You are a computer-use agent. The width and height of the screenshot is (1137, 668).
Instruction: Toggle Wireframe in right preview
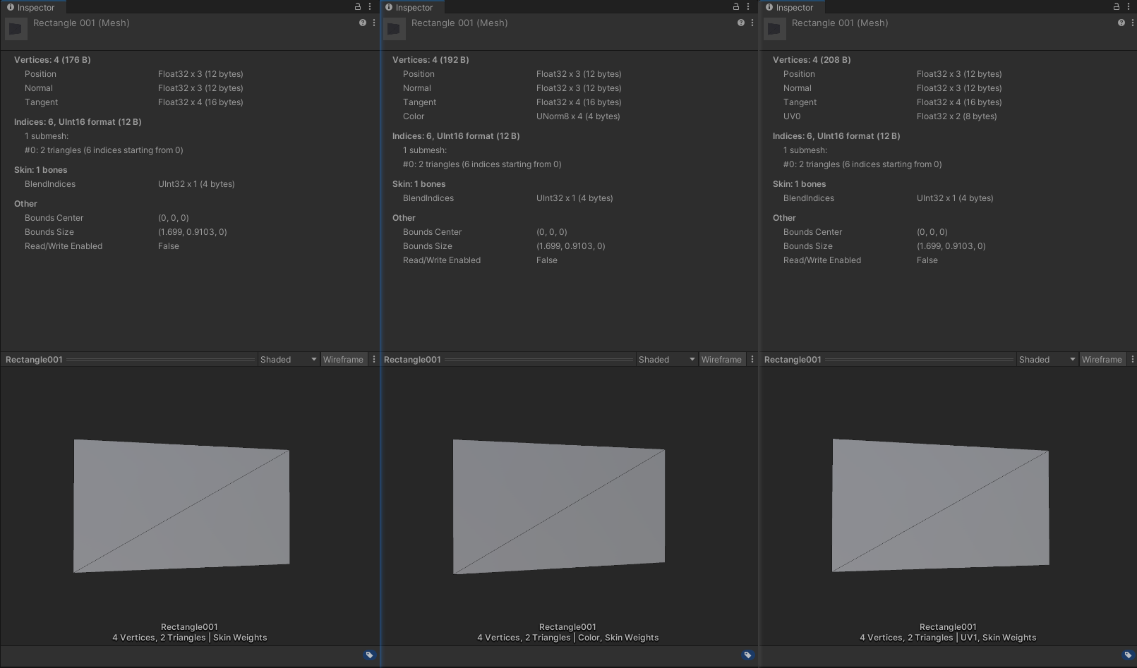(x=1102, y=360)
